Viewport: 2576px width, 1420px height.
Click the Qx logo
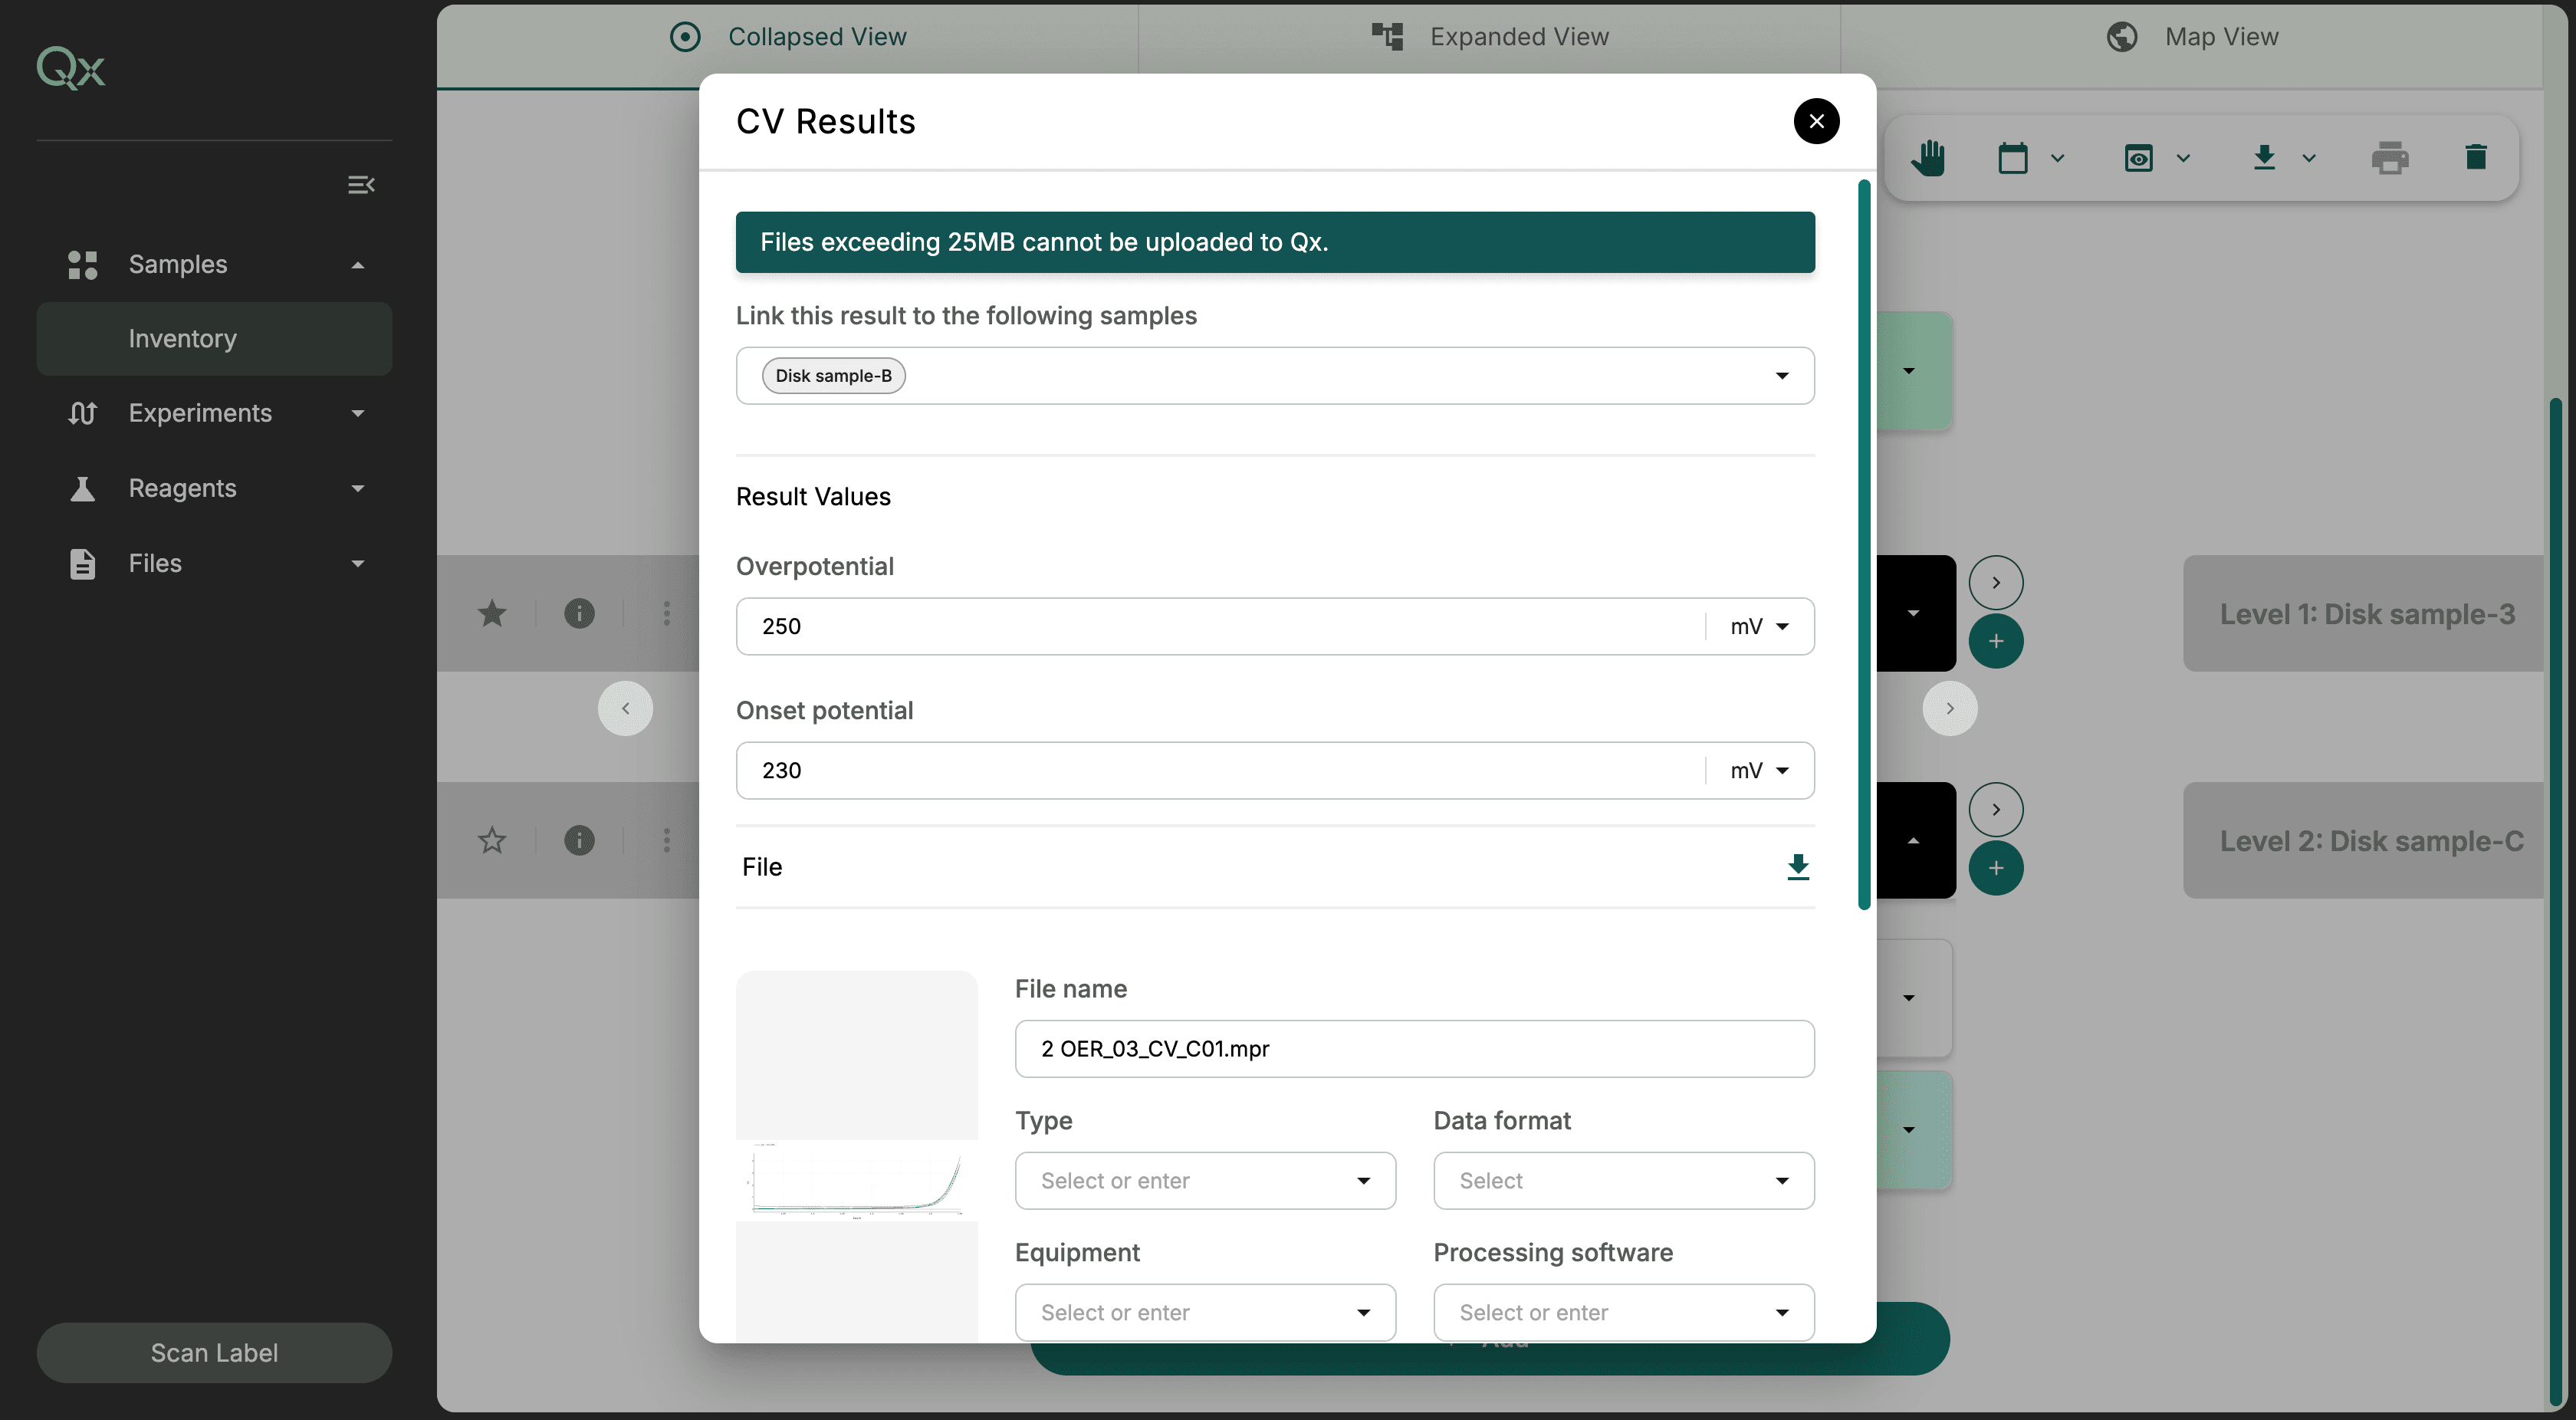(x=71, y=68)
